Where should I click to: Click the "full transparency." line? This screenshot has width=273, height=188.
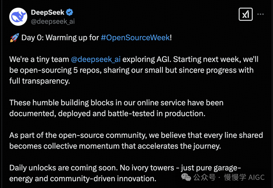(39, 81)
